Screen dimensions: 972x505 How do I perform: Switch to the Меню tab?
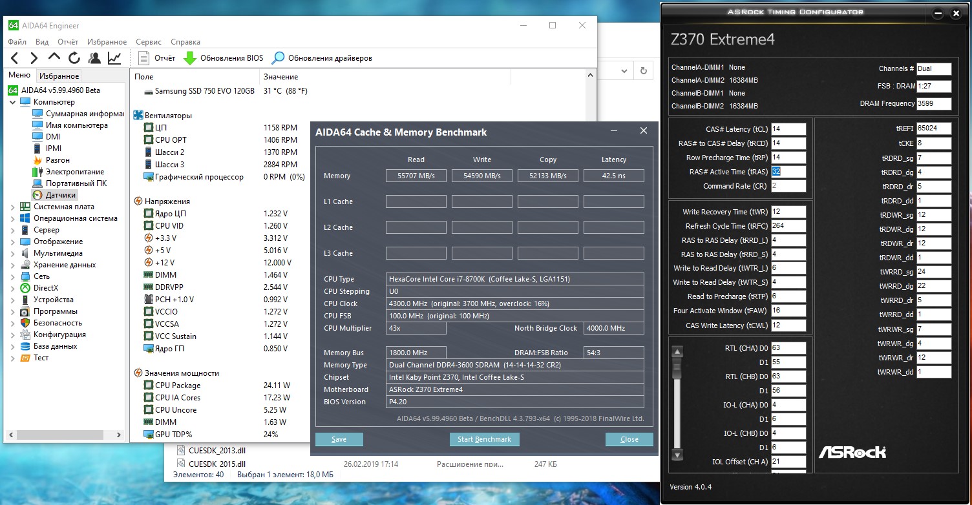pyautogui.click(x=19, y=76)
